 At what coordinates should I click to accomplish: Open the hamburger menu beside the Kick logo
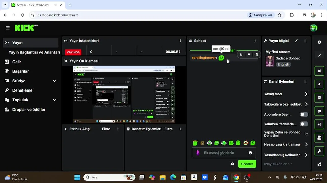tap(8, 28)
